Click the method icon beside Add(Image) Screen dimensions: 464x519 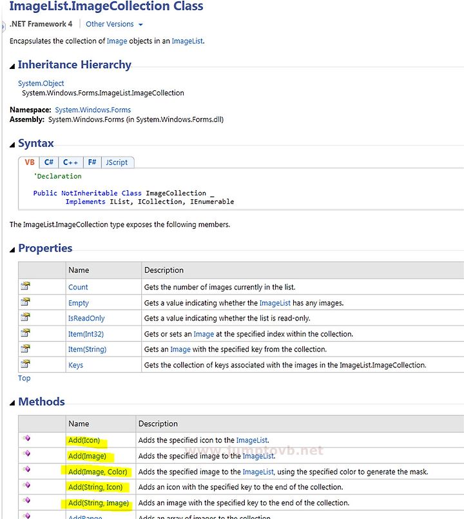[x=27, y=453]
